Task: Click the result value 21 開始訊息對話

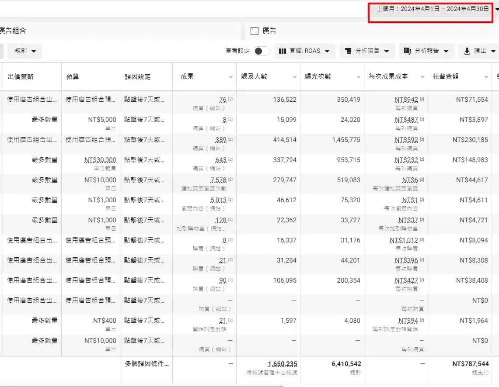Action: pyautogui.click(x=223, y=321)
